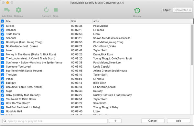Click artist Lil Nas X
Image resolution: width=194 pixels, height=126 pixels.
99,79
